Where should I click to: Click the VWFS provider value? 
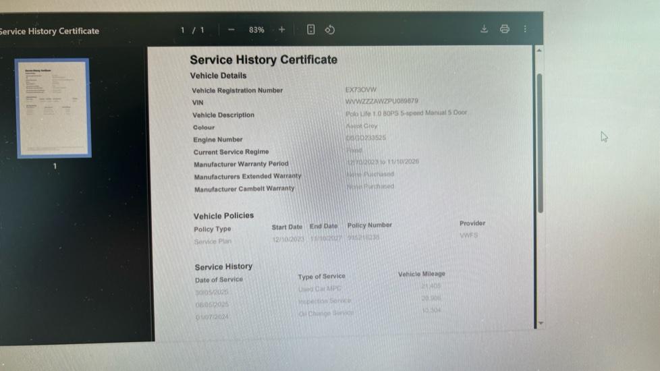468,235
